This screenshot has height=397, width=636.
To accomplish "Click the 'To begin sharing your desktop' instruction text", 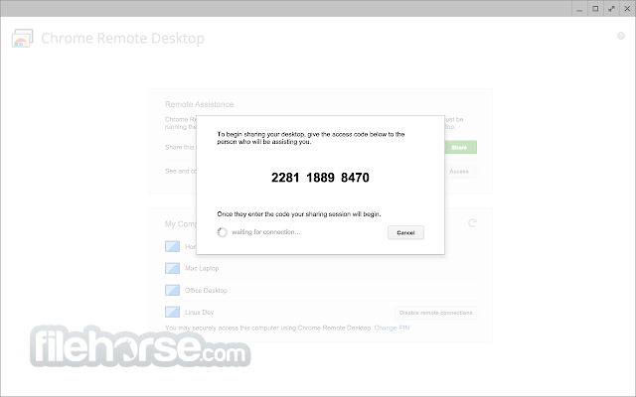I will (x=311, y=138).
